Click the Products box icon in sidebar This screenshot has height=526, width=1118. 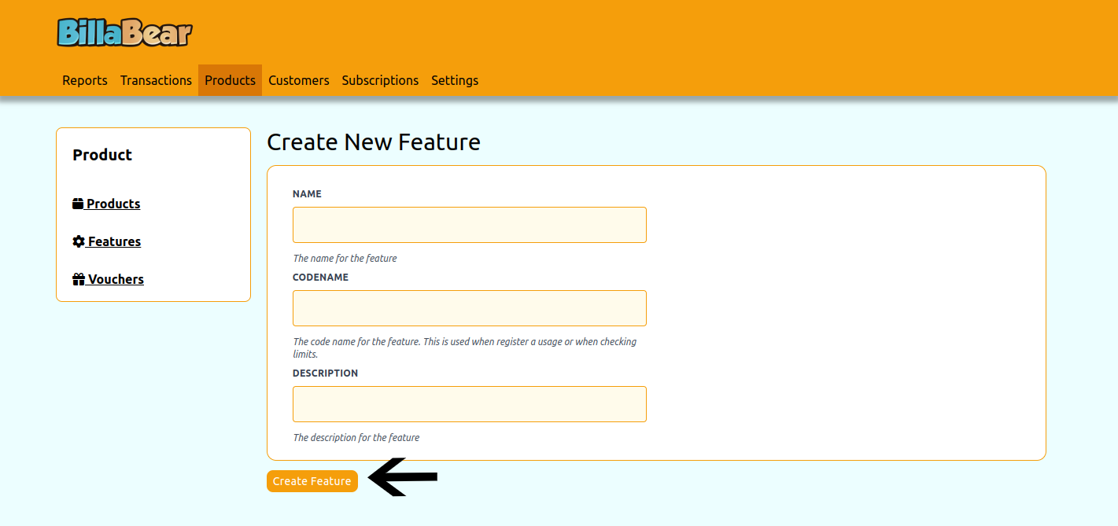pos(78,204)
